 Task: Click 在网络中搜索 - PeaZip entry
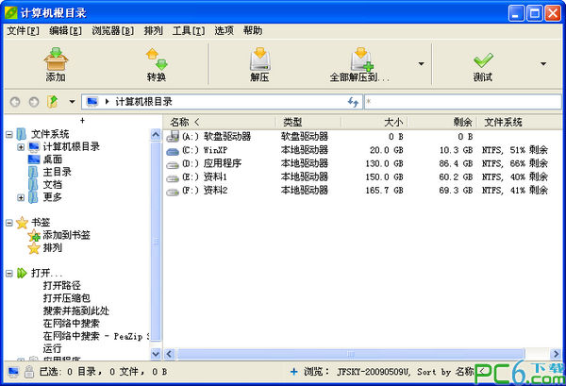pos(96,336)
